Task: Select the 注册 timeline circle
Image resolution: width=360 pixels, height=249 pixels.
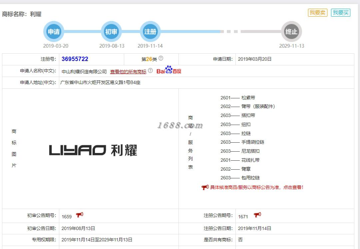Action: pyautogui.click(x=150, y=31)
